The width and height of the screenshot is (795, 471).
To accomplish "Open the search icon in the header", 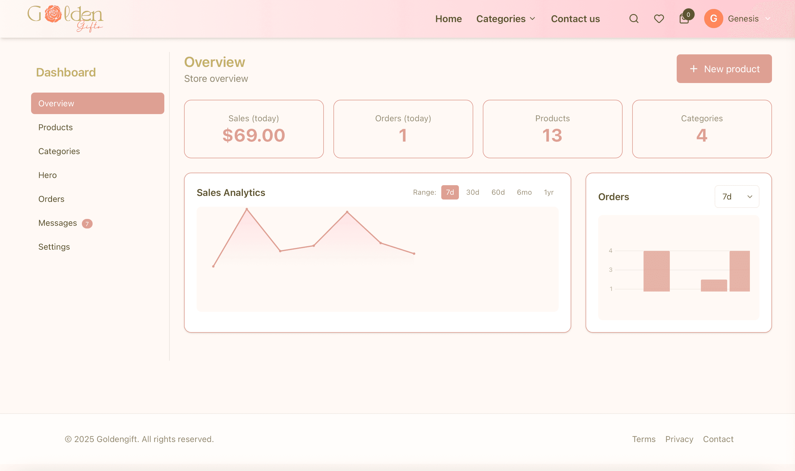I will pos(633,19).
